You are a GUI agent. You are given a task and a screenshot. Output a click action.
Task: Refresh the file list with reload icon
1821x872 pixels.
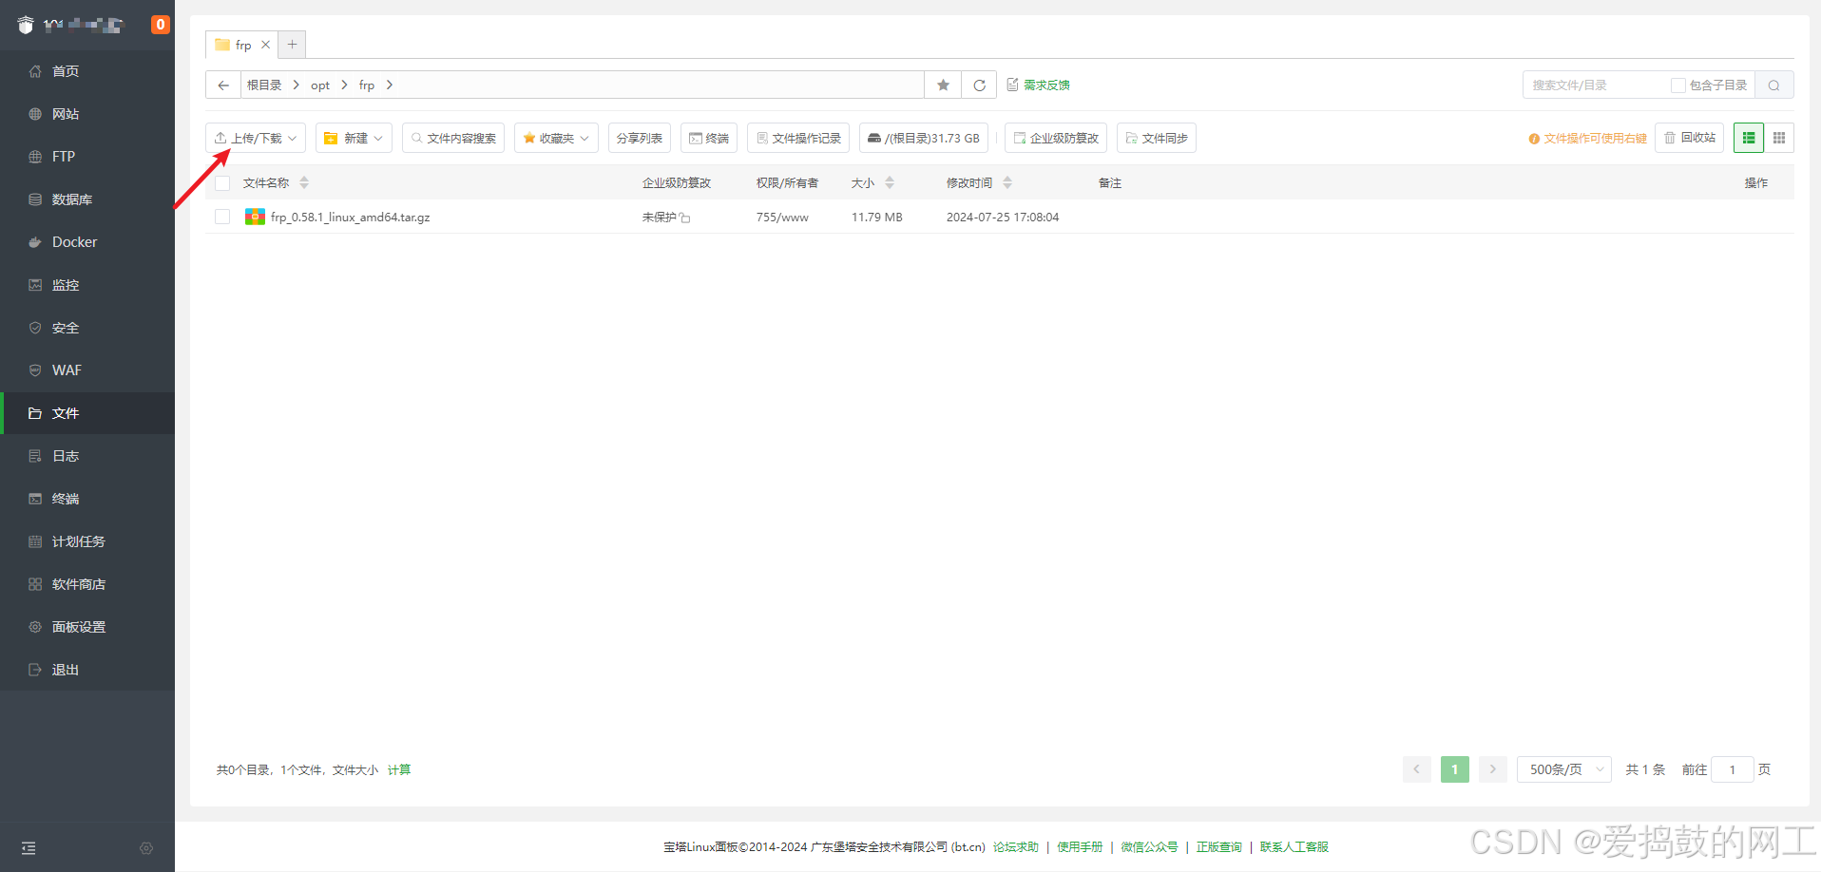pyautogui.click(x=979, y=85)
